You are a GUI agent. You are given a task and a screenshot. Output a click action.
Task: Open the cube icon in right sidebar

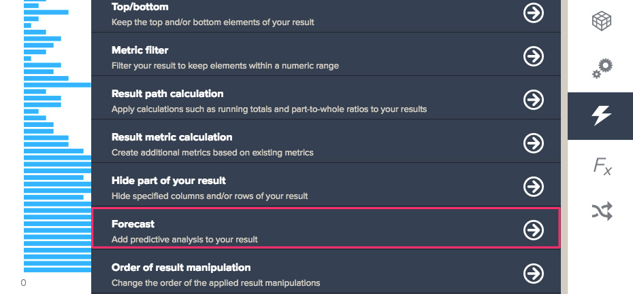[x=601, y=20]
